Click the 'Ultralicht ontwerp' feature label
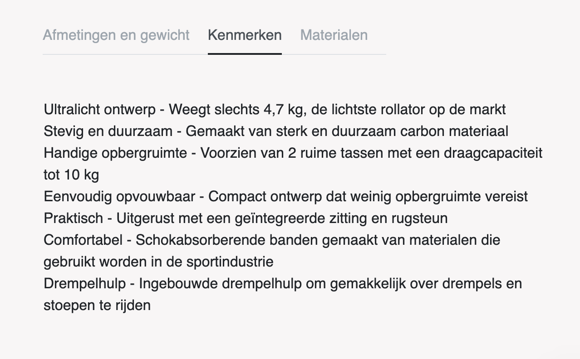Image resolution: width=580 pixels, height=359 pixels. [100, 109]
